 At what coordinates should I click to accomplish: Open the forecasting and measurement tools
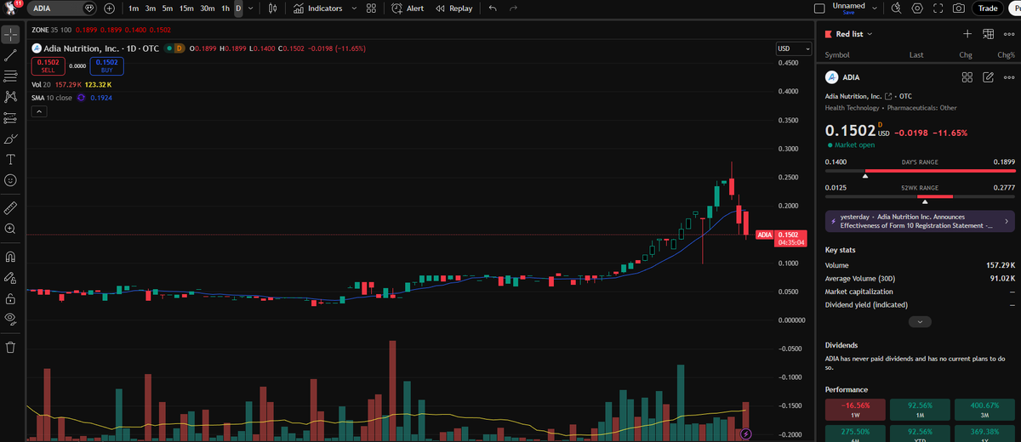[10, 118]
